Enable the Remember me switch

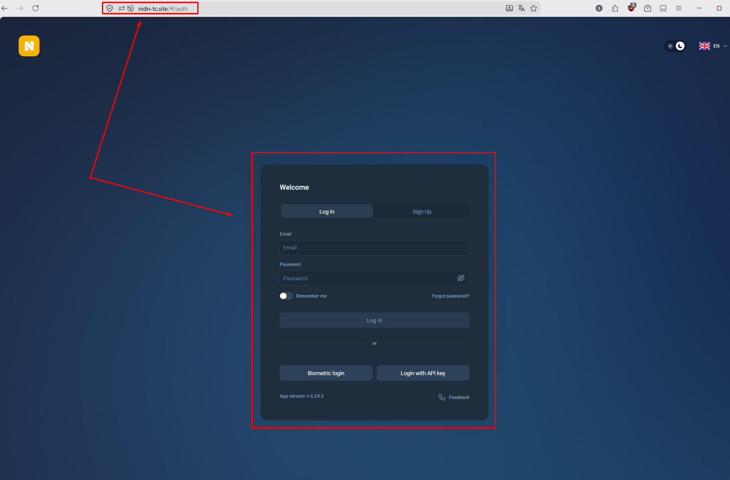pos(286,296)
